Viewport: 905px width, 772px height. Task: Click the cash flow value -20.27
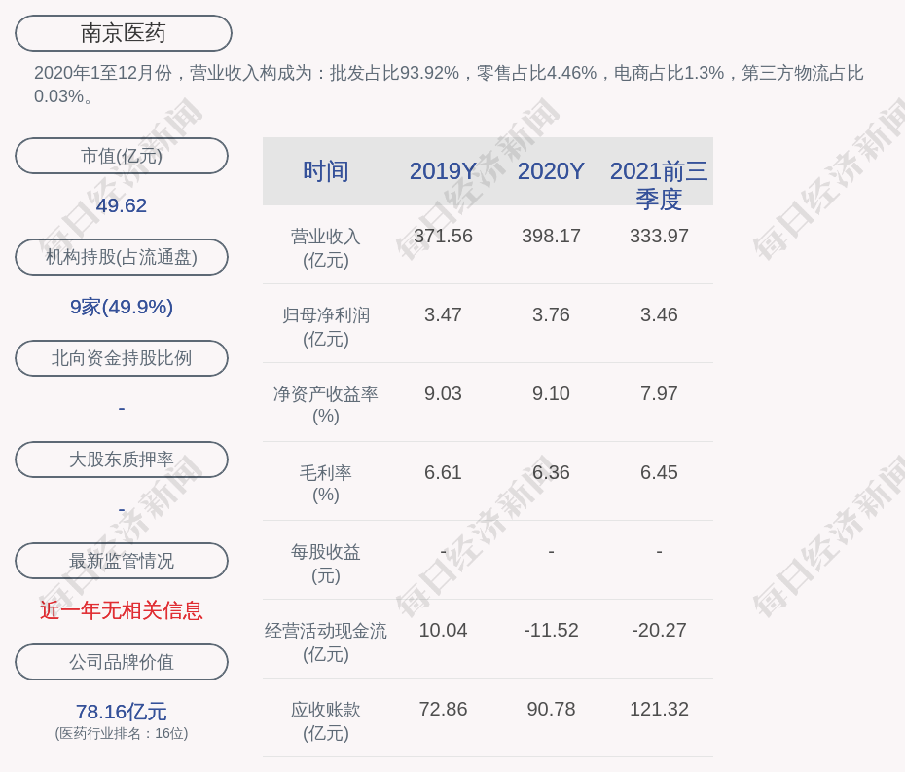pos(659,630)
